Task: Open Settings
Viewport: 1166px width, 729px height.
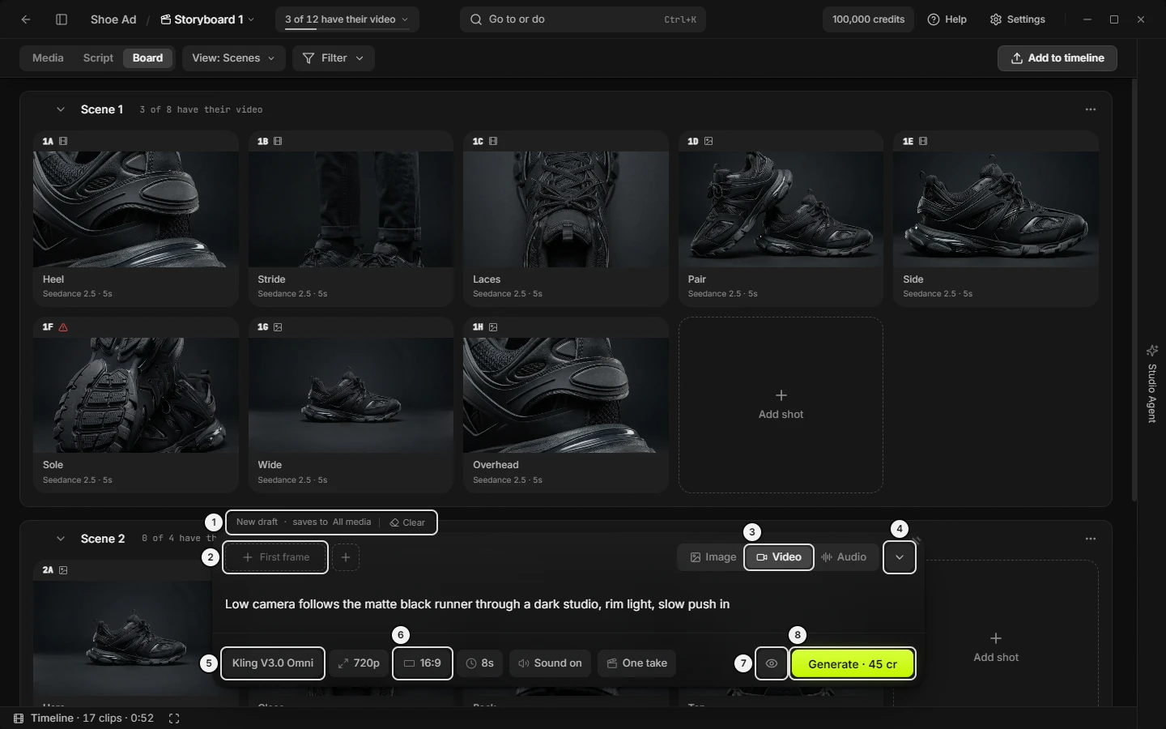Action: 1018,19
